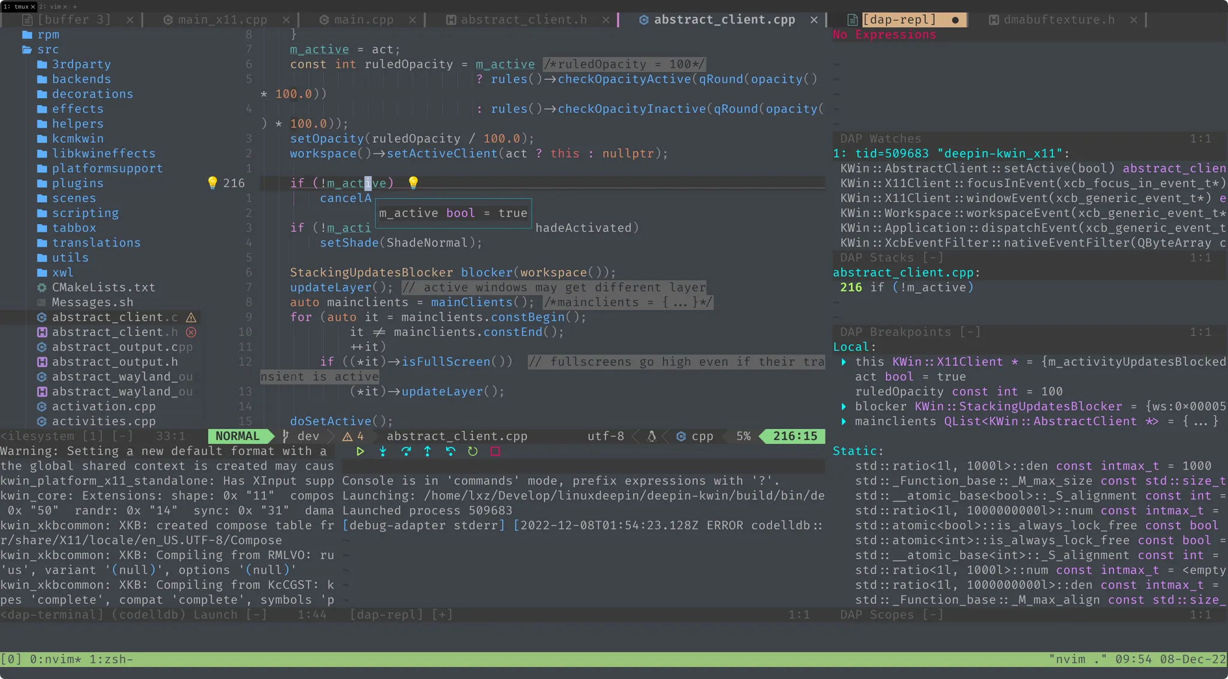
Task: Close the abstract_client.cpp tab
Action: [x=814, y=20]
